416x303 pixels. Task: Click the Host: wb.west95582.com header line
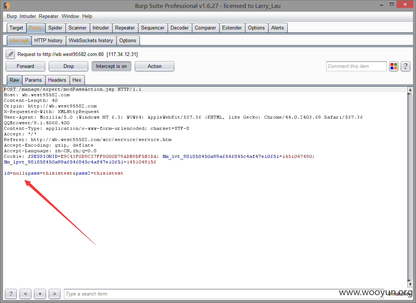(37, 95)
